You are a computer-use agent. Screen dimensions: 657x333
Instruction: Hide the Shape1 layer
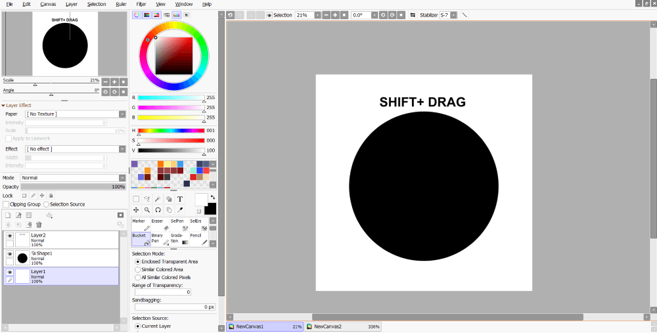point(10,254)
